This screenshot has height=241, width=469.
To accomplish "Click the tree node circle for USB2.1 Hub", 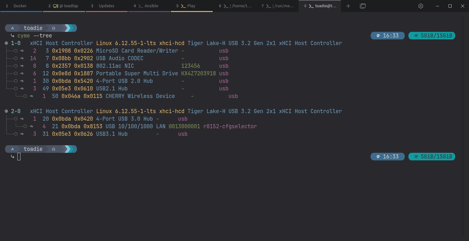I will pos(15,89).
